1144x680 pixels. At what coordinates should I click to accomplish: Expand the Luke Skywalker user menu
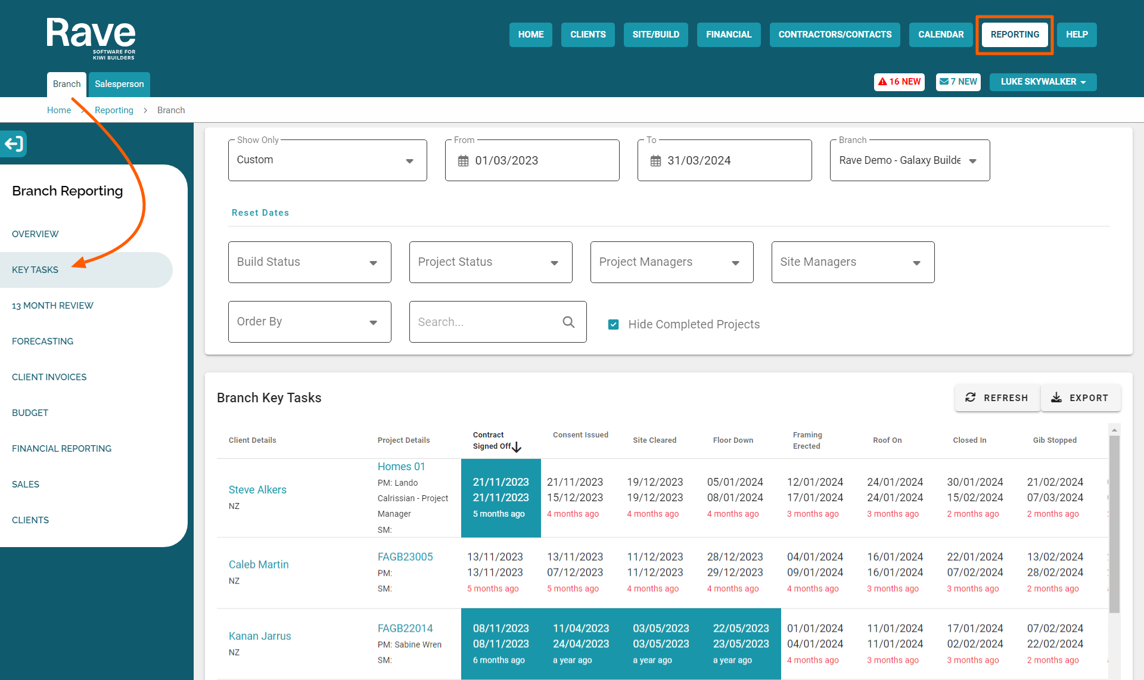pyautogui.click(x=1043, y=82)
